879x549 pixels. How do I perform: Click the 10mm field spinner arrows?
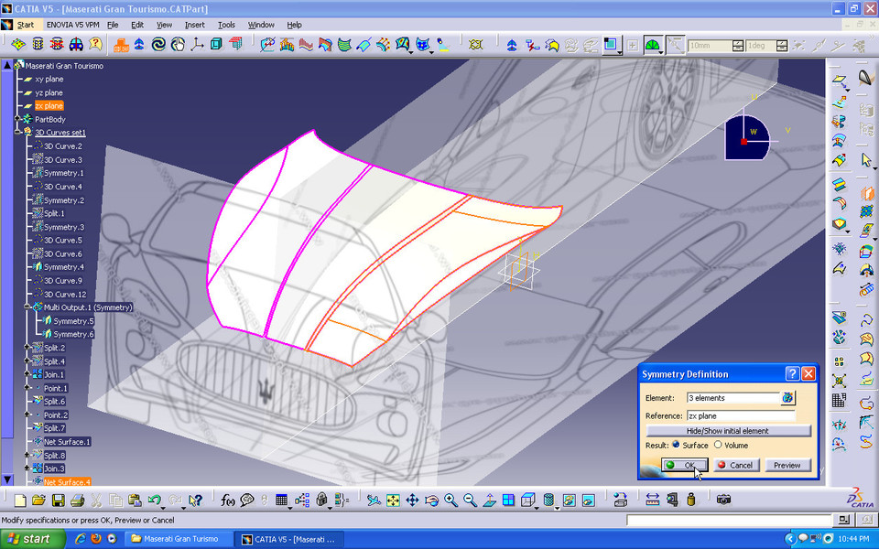click(x=738, y=46)
